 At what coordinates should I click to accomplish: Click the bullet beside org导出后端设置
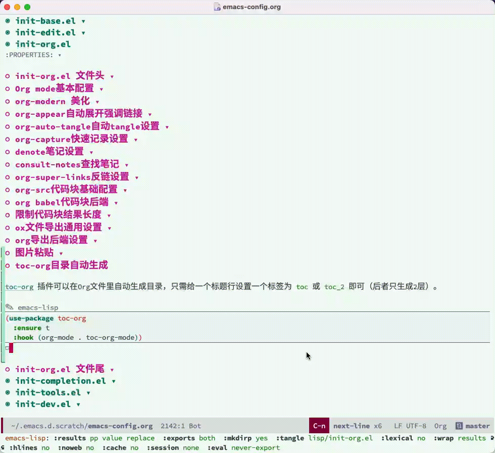(x=8, y=241)
